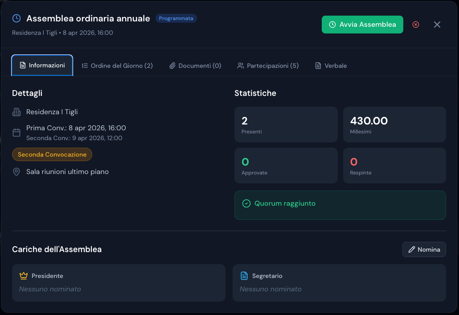The height and width of the screenshot is (315, 459).
Task: Click the document icon for Segretario
Action: (x=244, y=276)
